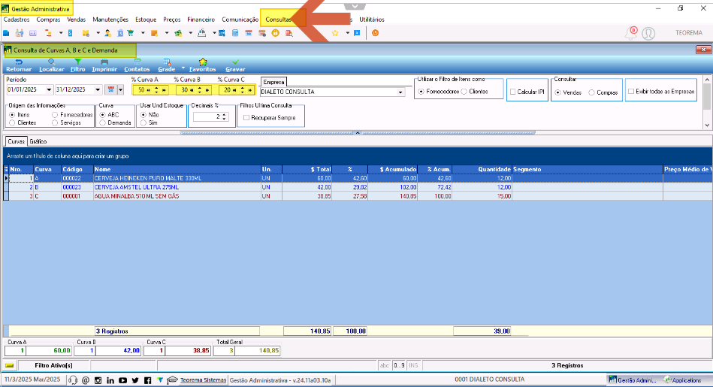Expand the Empresa DIALETO CONSULTA combo box
Screen dimensions: 713x387
tap(400, 92)
